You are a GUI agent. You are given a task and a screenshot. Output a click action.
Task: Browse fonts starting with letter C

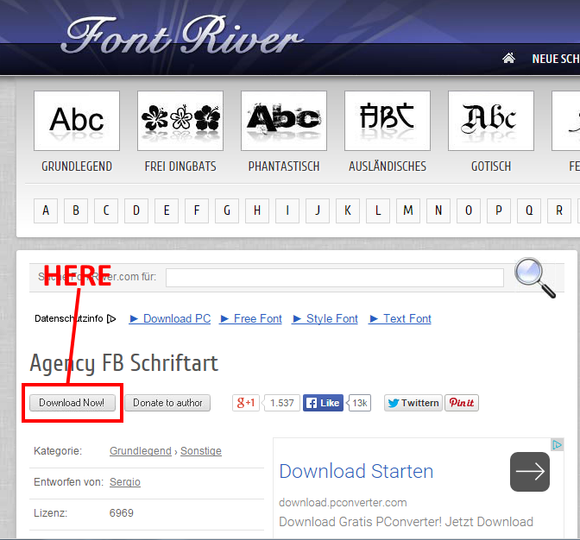click(x=106, y=210)
